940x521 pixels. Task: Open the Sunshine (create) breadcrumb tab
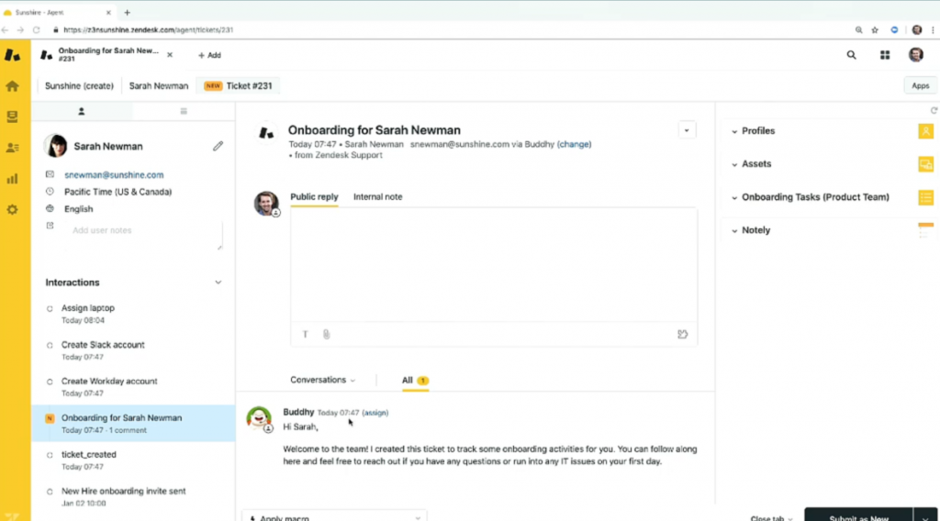pyautogui.click(x=79, y=86)
